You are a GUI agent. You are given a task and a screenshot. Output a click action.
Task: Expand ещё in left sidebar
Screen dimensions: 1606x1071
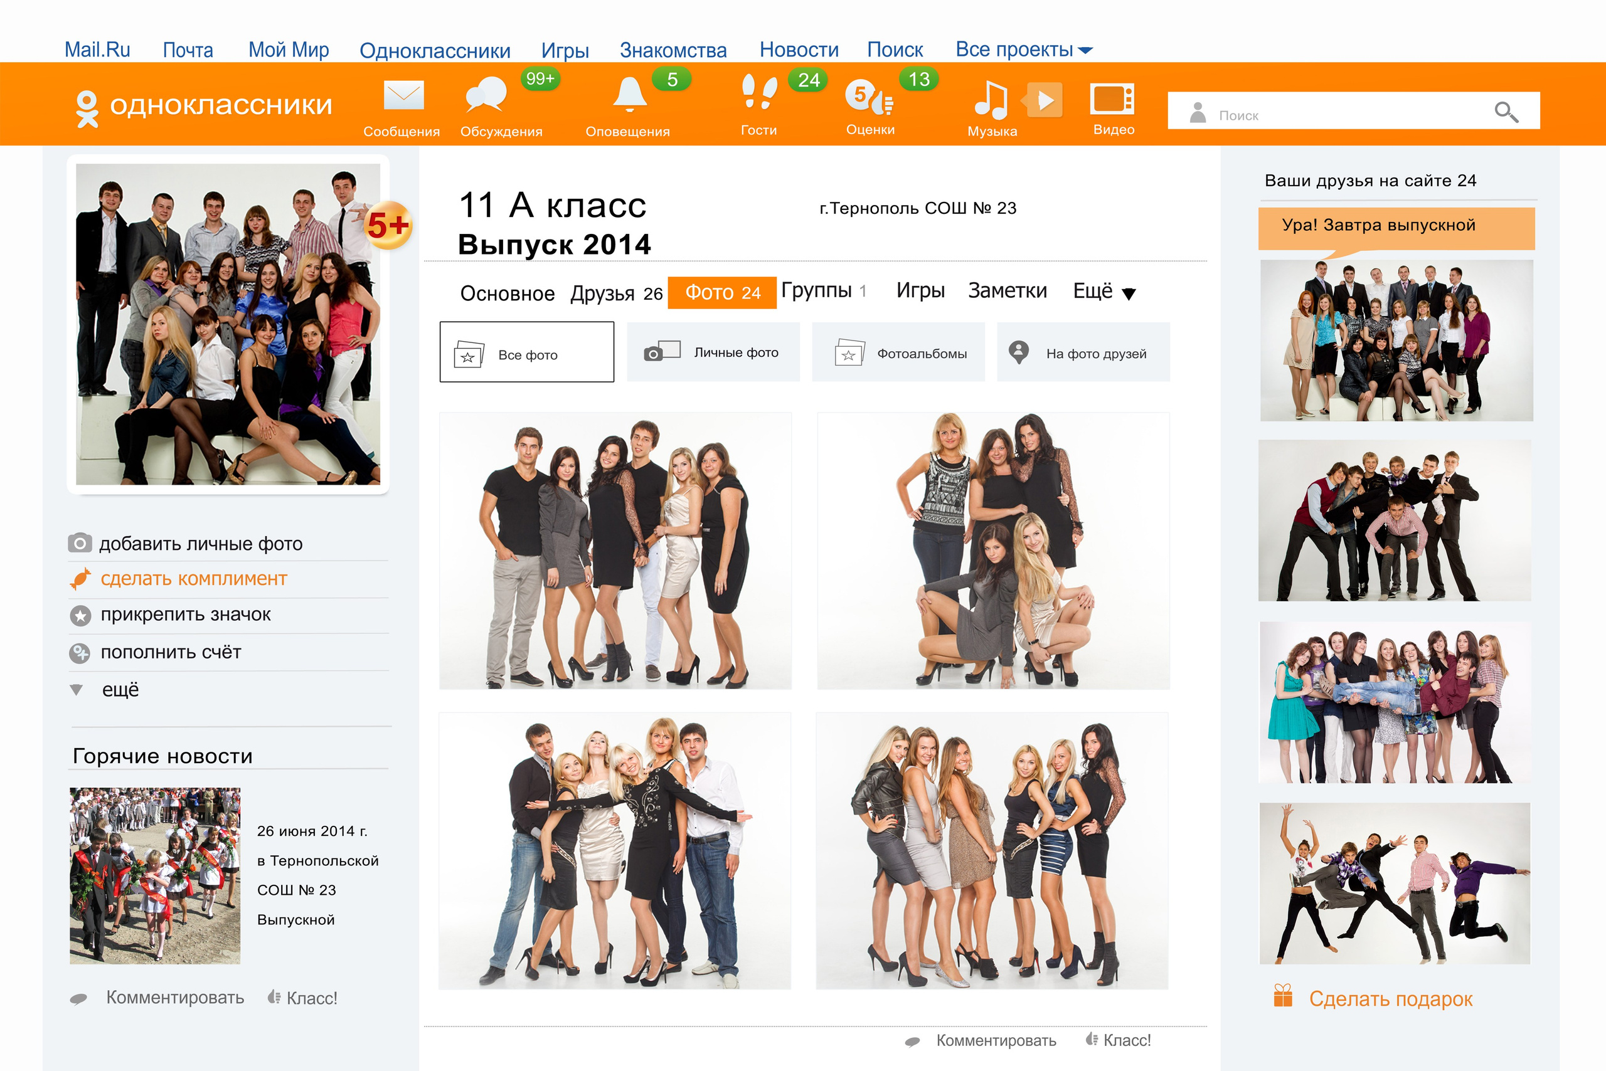(120, 690)
